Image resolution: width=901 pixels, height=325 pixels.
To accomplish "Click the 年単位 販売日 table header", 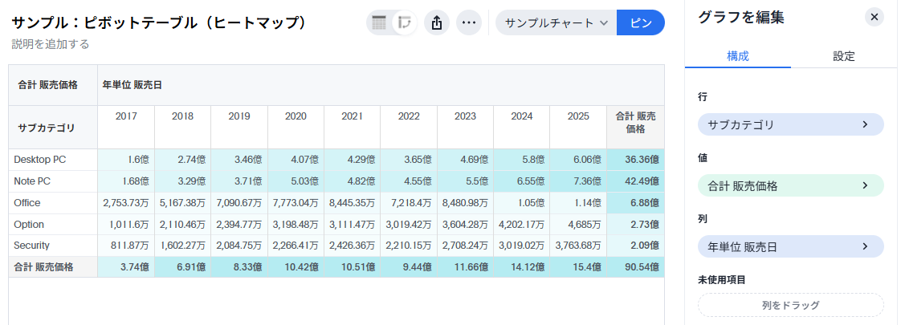I will (132, 84).
